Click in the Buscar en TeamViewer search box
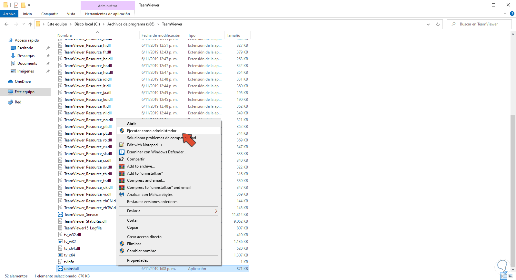The width and height of the screenshot is (516, 280). click(x=479, y=24)
